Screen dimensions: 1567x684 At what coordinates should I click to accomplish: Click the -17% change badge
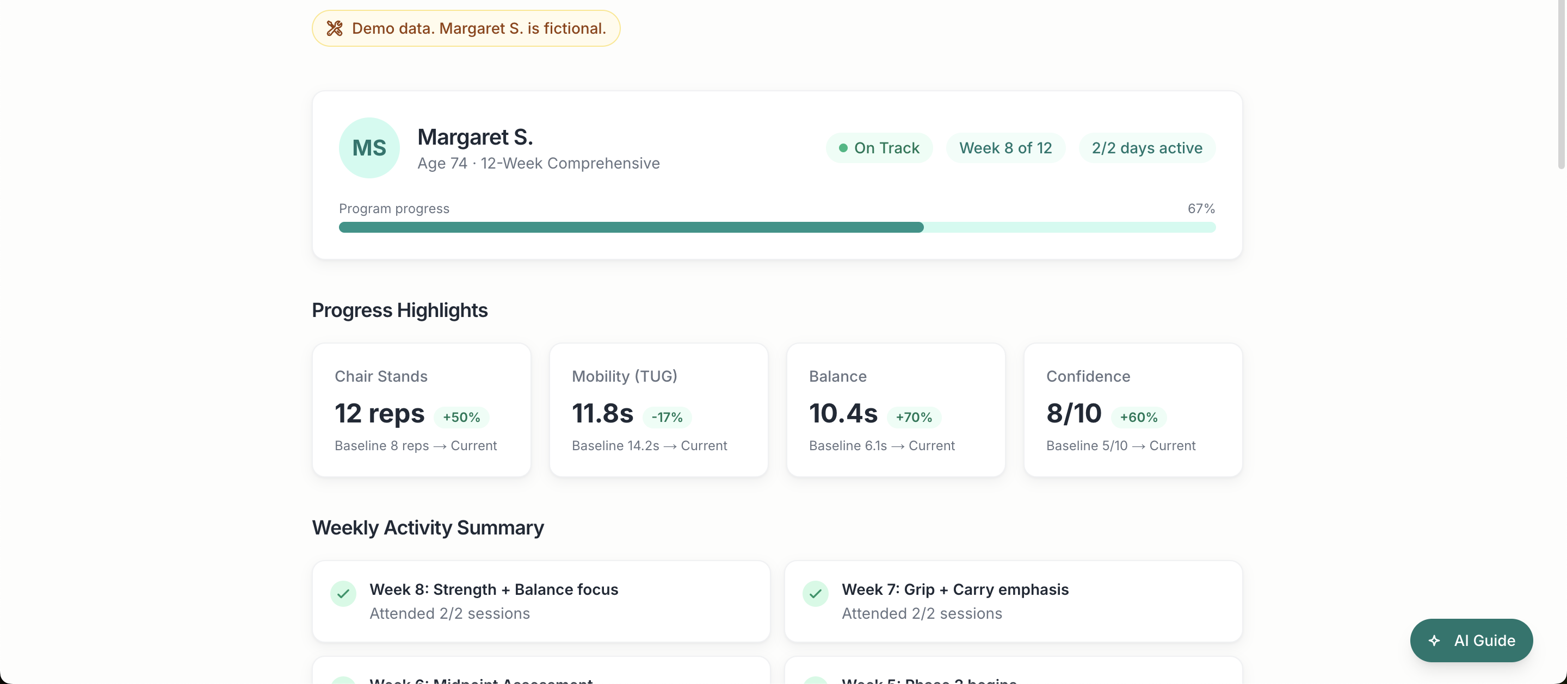coord(667,417)
